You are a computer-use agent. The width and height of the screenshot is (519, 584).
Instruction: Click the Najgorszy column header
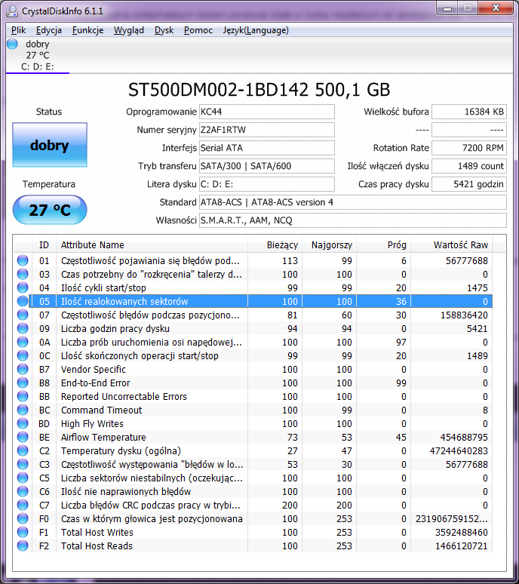(330, 244)
